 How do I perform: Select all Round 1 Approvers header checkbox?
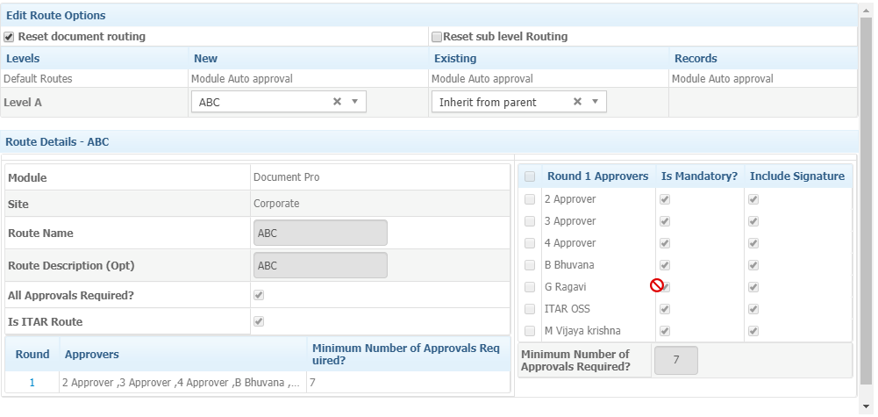click(x=530, y=176)
